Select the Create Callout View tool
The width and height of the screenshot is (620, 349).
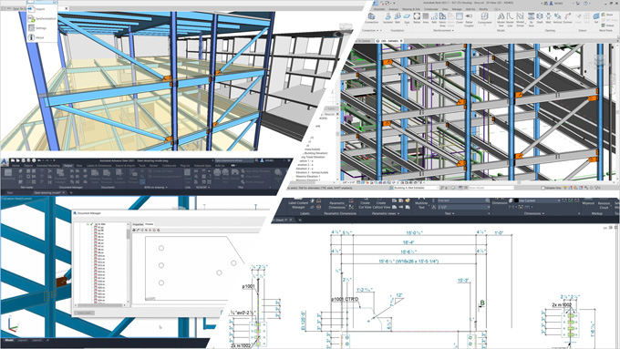[381, 204]
